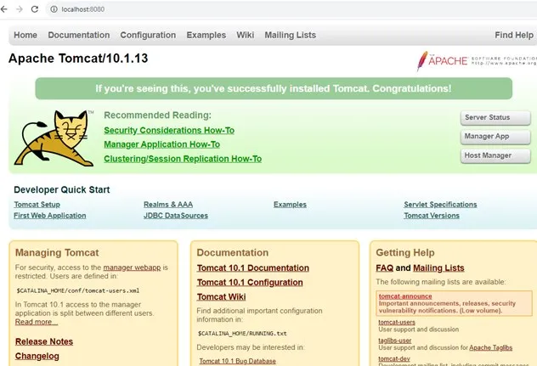Open Documentation in the top navigation
The width and height of the screenshot is (537, 366).
79,35
